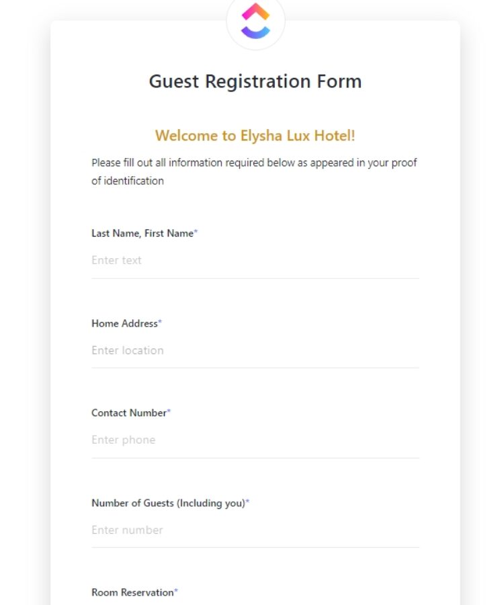Click the required asterisk beside Room Reservation
504x605 pixels.
tap(175, 590)
